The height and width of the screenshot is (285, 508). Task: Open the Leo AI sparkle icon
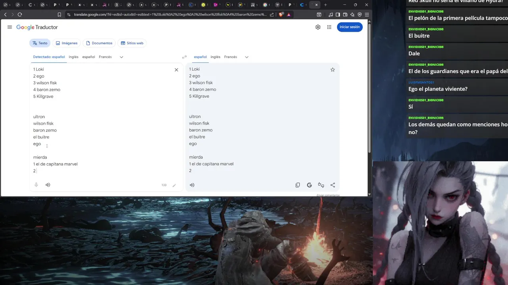coord(352,15)
